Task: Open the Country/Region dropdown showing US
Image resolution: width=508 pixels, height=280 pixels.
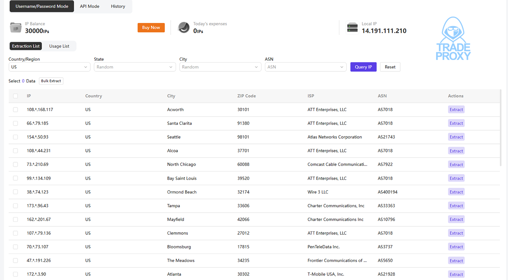Action: tap(49, 67)
